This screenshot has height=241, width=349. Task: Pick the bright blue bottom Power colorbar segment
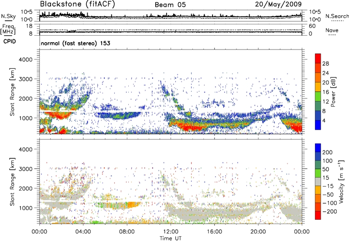point(318,125)
